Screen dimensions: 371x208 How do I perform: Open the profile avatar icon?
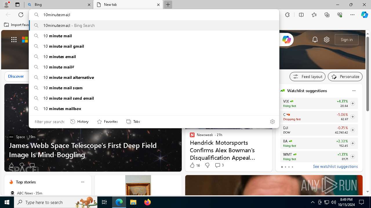click(6, 5)
